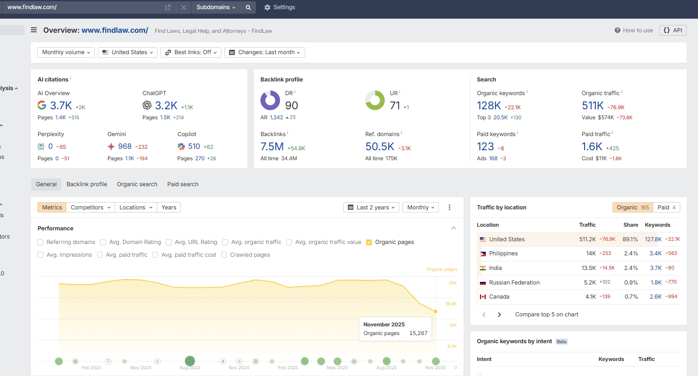Viewport: 698px width, 376px height.
Task: Open the United States country dropdown
Action: point(127,52)
